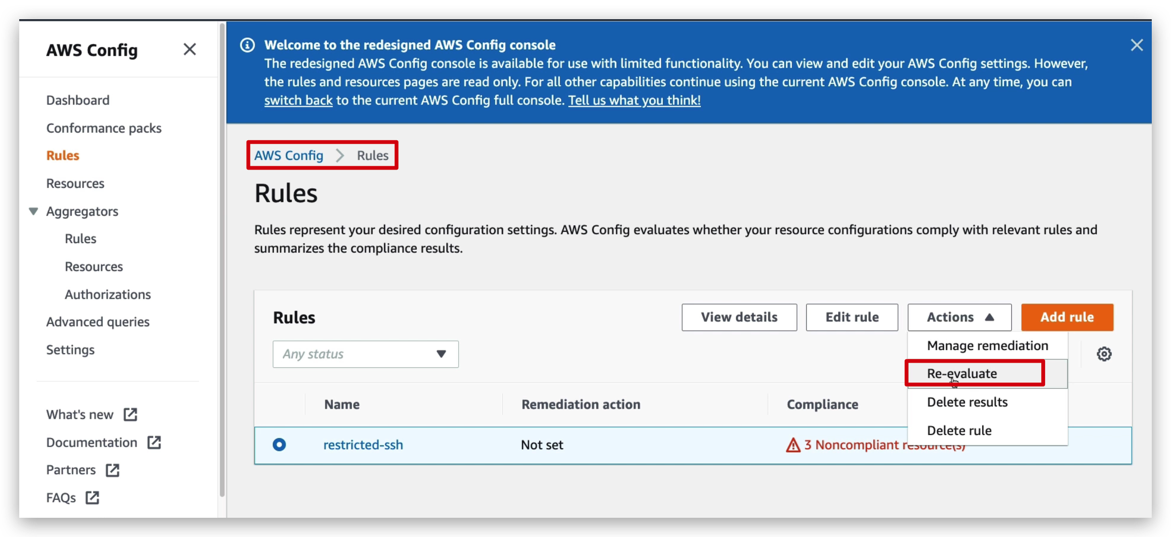Select Manage remediation from the Actions menu

988,345
